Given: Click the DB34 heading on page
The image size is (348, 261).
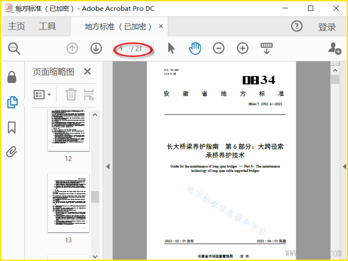Looking at the screenshot, I should point(259,80).
